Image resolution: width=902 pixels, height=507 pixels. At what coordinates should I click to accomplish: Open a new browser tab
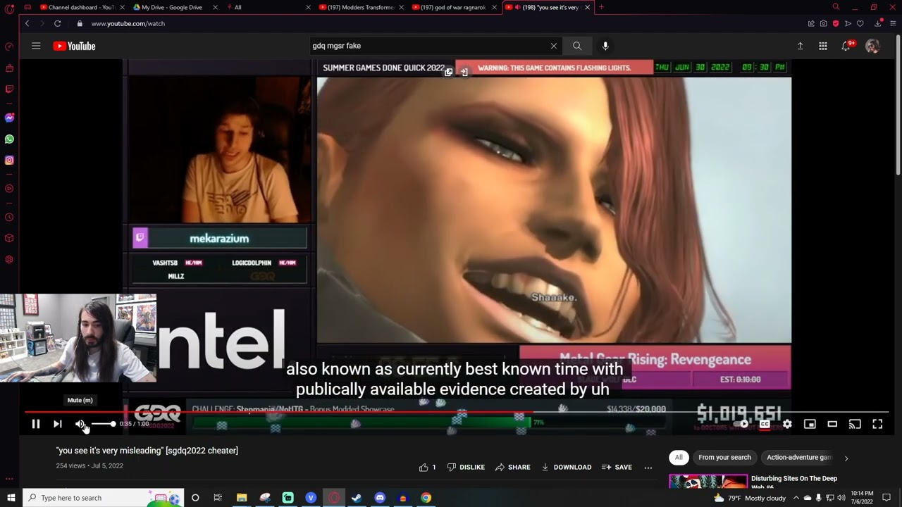click(x=601, y=7)
